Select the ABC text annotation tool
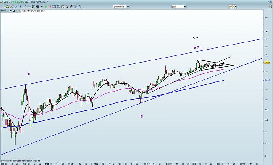Image resolution: width=273 pixels, height=165 pixels. (37, 7)
